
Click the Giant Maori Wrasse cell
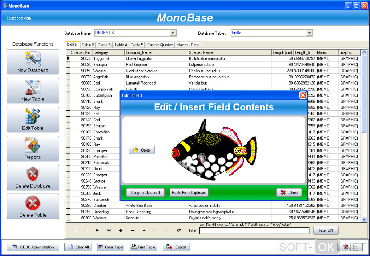[x=156, y=71]
